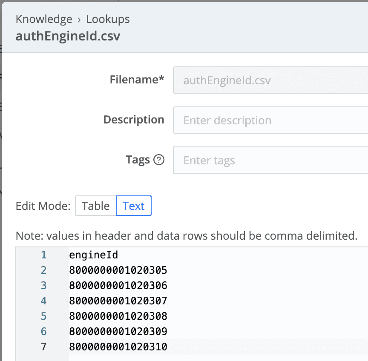Select Text edit mode
This screenshot has height=361, width=368.
click(x=133, y=206)
